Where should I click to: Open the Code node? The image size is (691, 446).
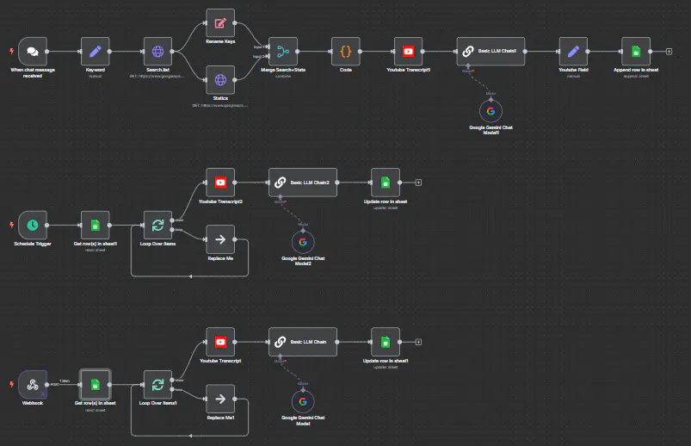tap(346, 52)
